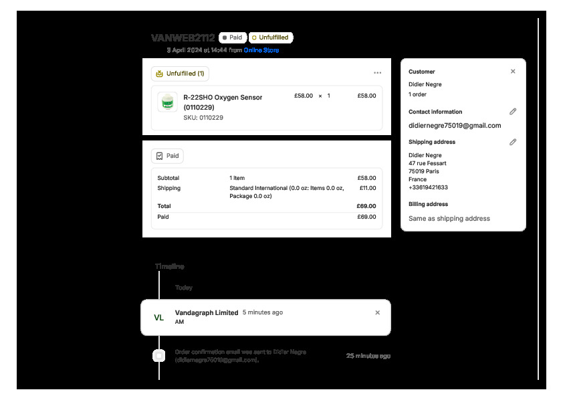
Task: Click the Vandagraph Limited comment author name
Action: (206, 312)
